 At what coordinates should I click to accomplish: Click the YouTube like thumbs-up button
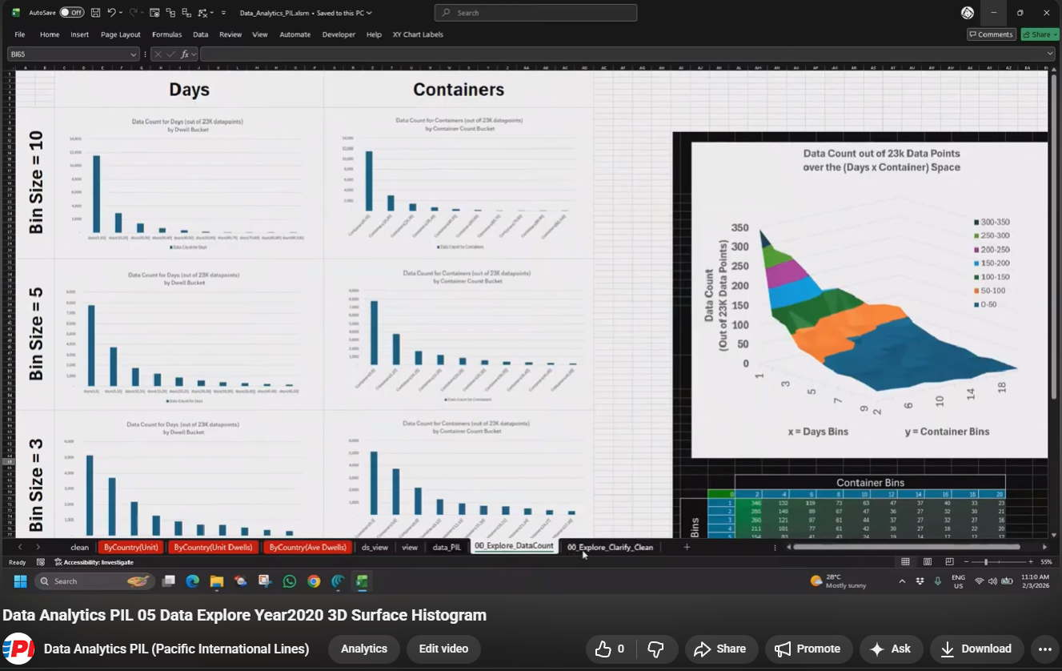click(610, 649)
